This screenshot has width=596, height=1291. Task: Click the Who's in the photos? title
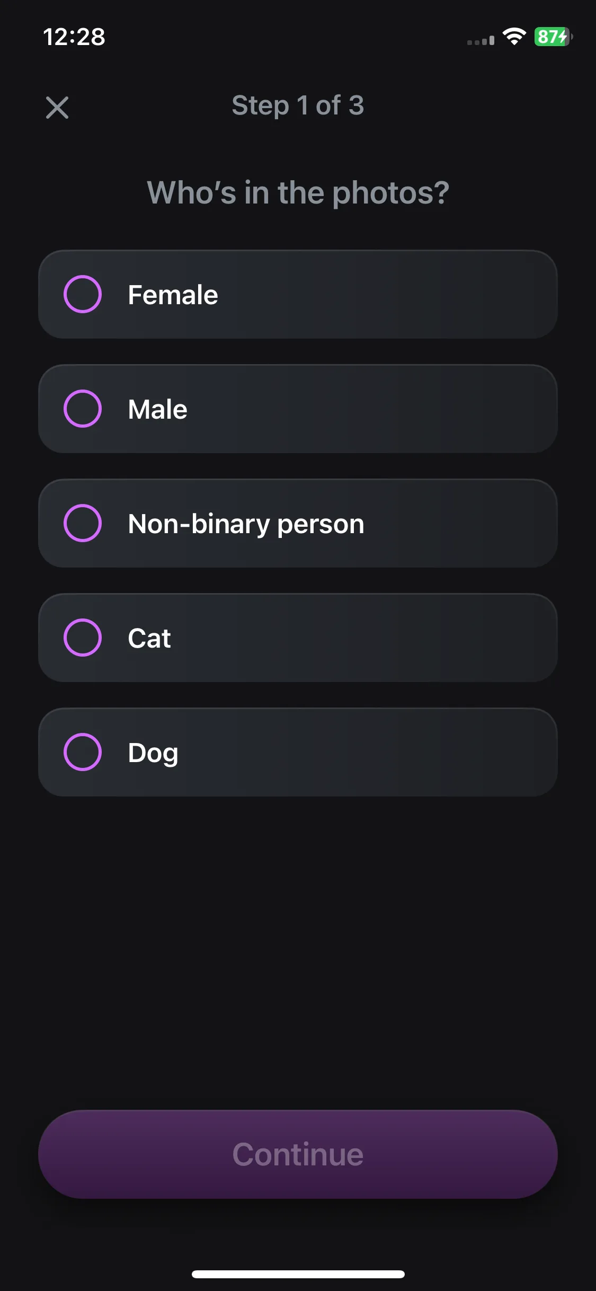pos(298,192)
